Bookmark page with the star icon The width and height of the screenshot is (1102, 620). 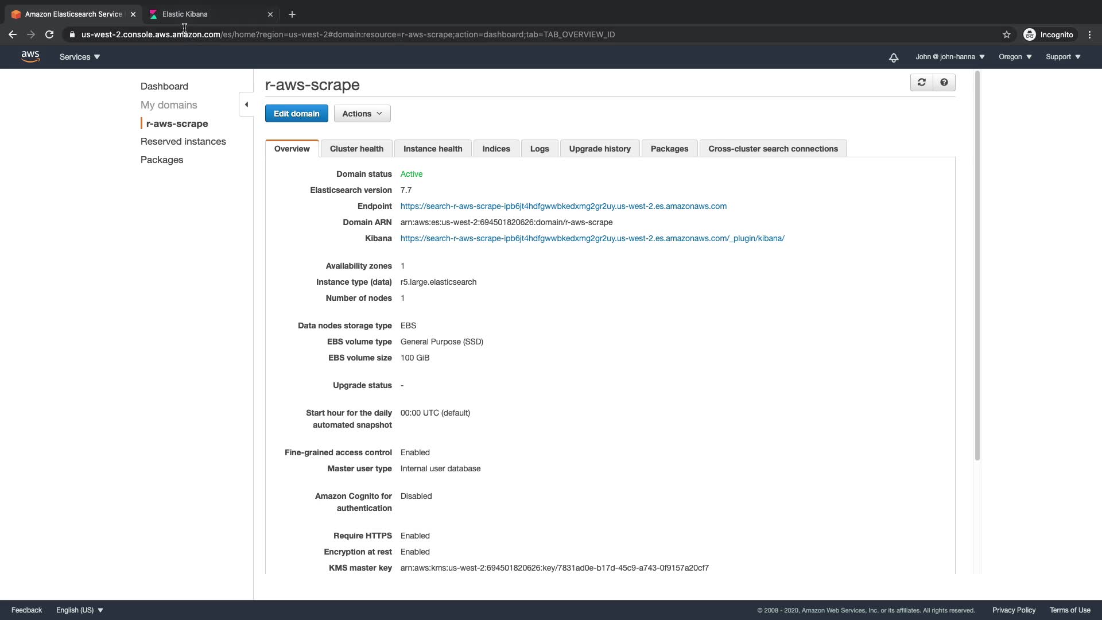pos(1006,34)
